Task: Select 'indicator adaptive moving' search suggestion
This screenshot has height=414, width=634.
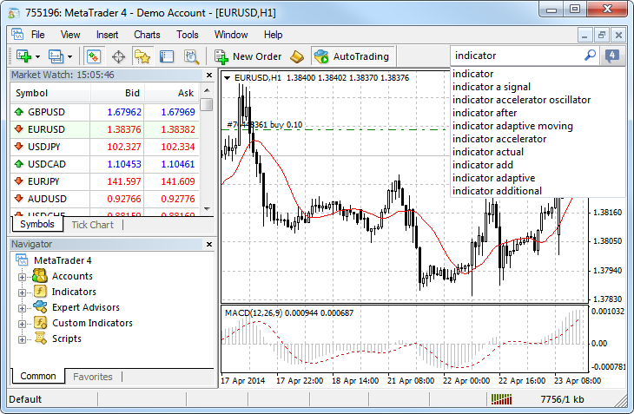Action: [x=512, y=126]
